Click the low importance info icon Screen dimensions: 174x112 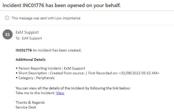pyautogui.click(x=7, y=18)
